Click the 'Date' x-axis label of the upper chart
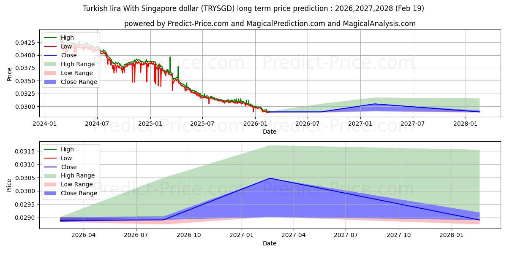 point(270,132)
